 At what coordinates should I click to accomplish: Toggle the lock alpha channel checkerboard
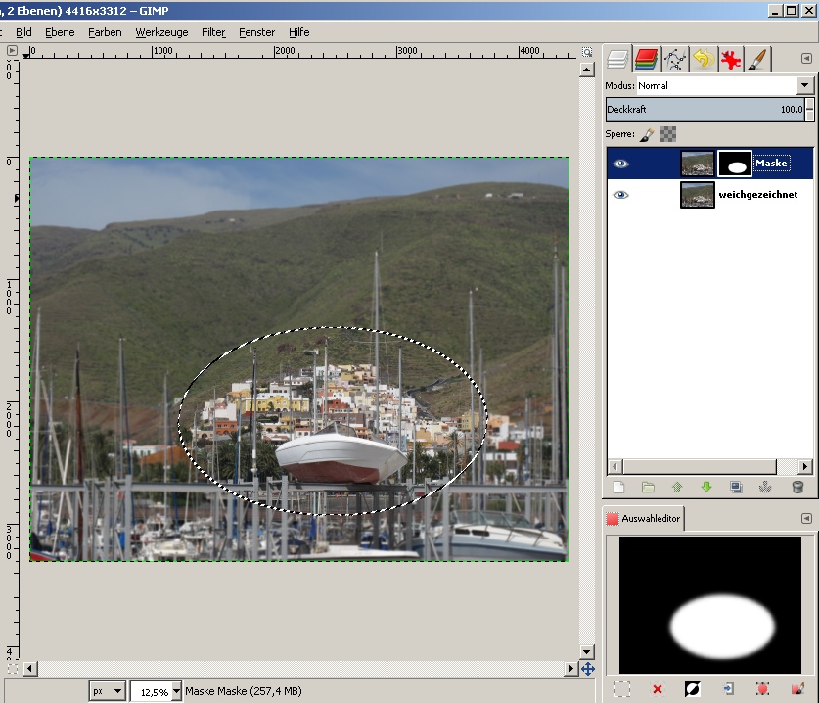pos(667,134)
